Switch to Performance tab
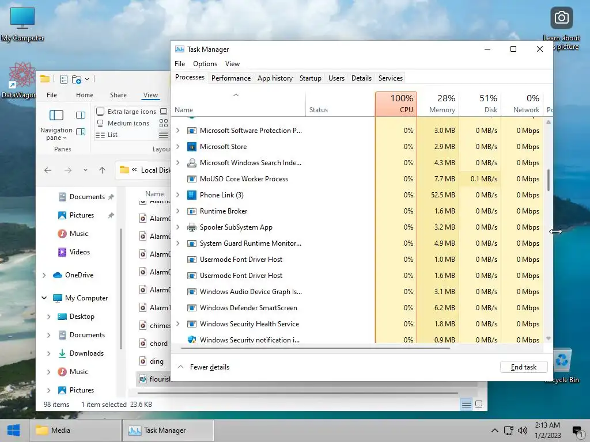This screenshot has height=442, width=590. tap(231, 78)
